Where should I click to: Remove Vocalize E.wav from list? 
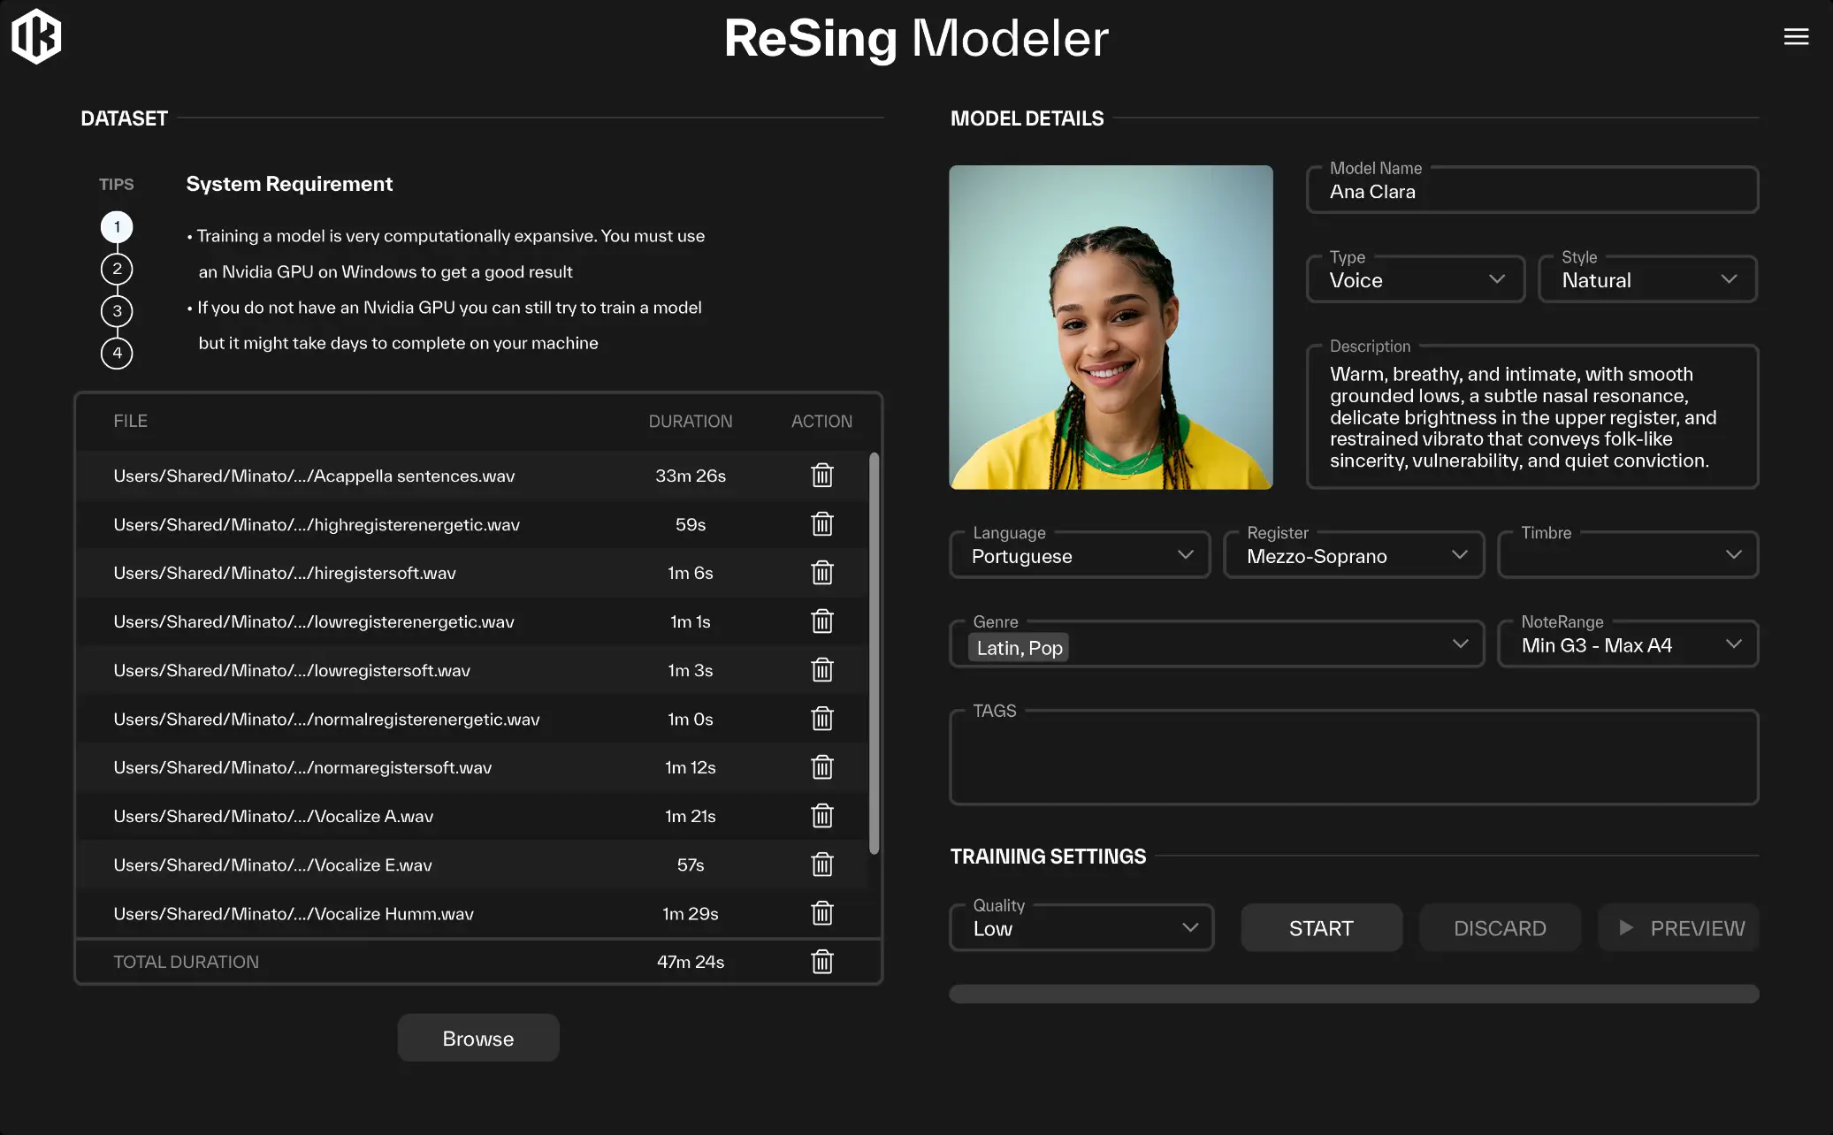click(x=822, y=865)
